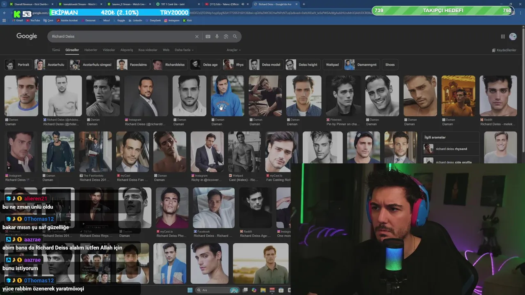Go back with browser back arrow
The height and width of the screenshot is (295, 525).
[5, 13]
